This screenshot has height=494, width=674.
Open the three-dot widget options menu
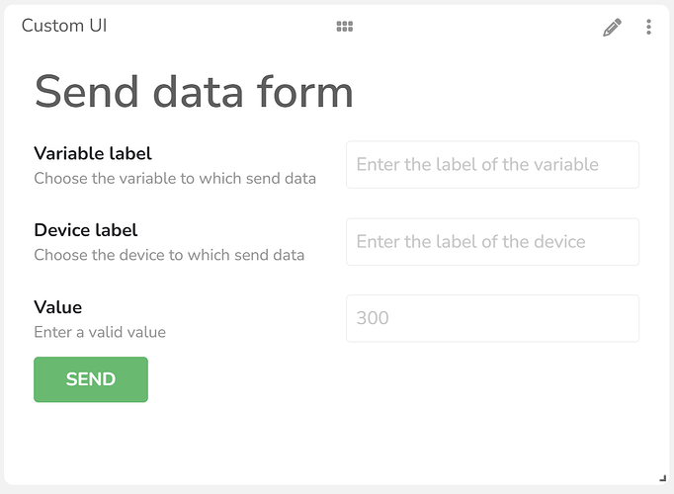(x=648, y=28)
